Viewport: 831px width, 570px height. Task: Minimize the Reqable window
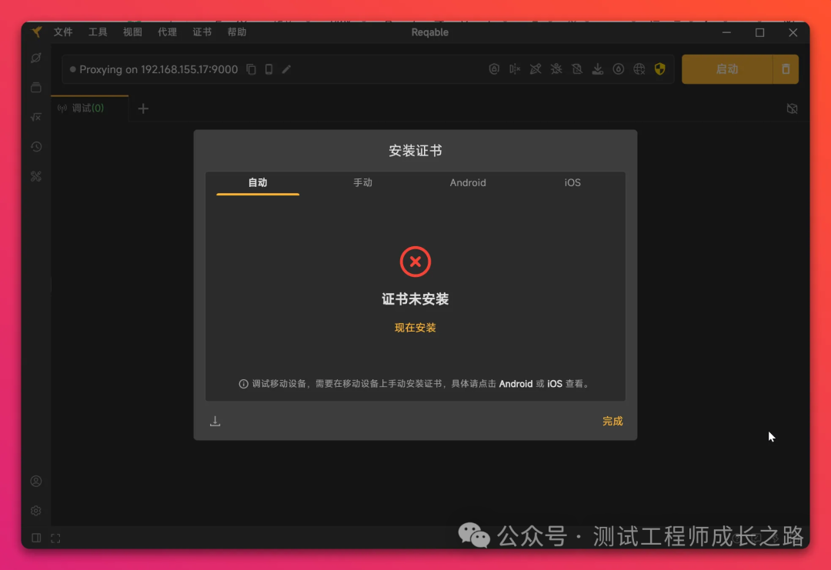pos(726,32)
